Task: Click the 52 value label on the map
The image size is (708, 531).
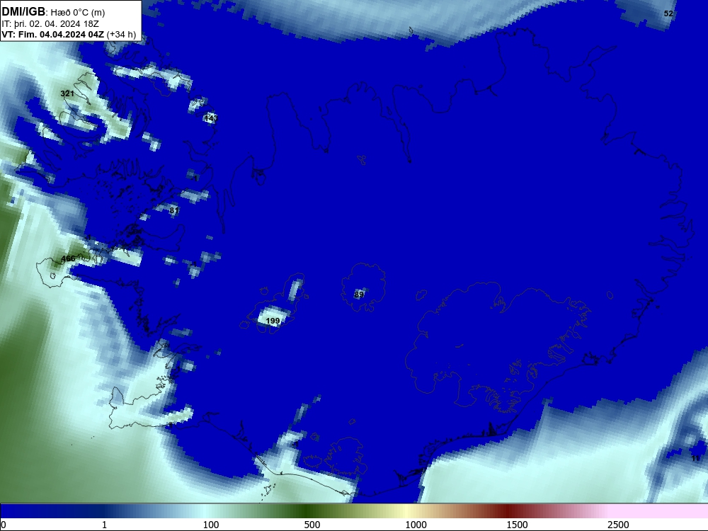Action: coord(668,13)
